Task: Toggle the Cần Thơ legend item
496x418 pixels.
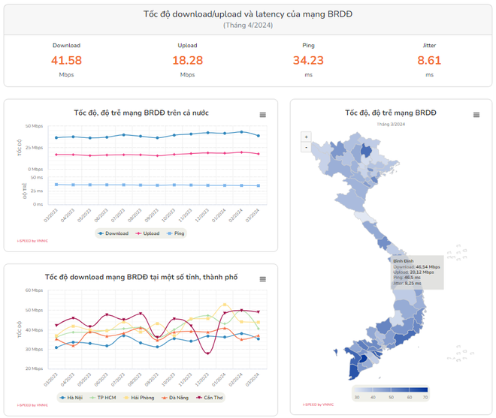Action: [x=209, y=397]
